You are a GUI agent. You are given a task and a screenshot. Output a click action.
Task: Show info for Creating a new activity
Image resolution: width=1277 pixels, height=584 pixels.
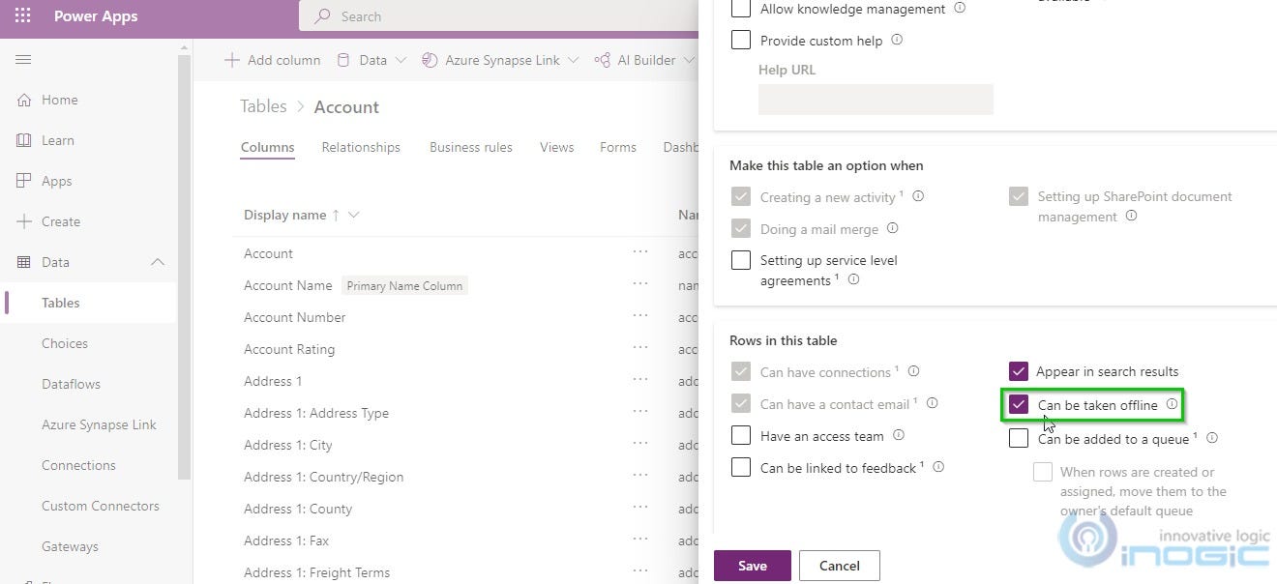tap(918, 195)
